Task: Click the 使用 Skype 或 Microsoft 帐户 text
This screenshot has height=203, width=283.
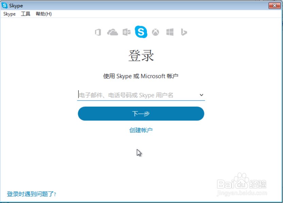Action: click(x=141, y=76)
